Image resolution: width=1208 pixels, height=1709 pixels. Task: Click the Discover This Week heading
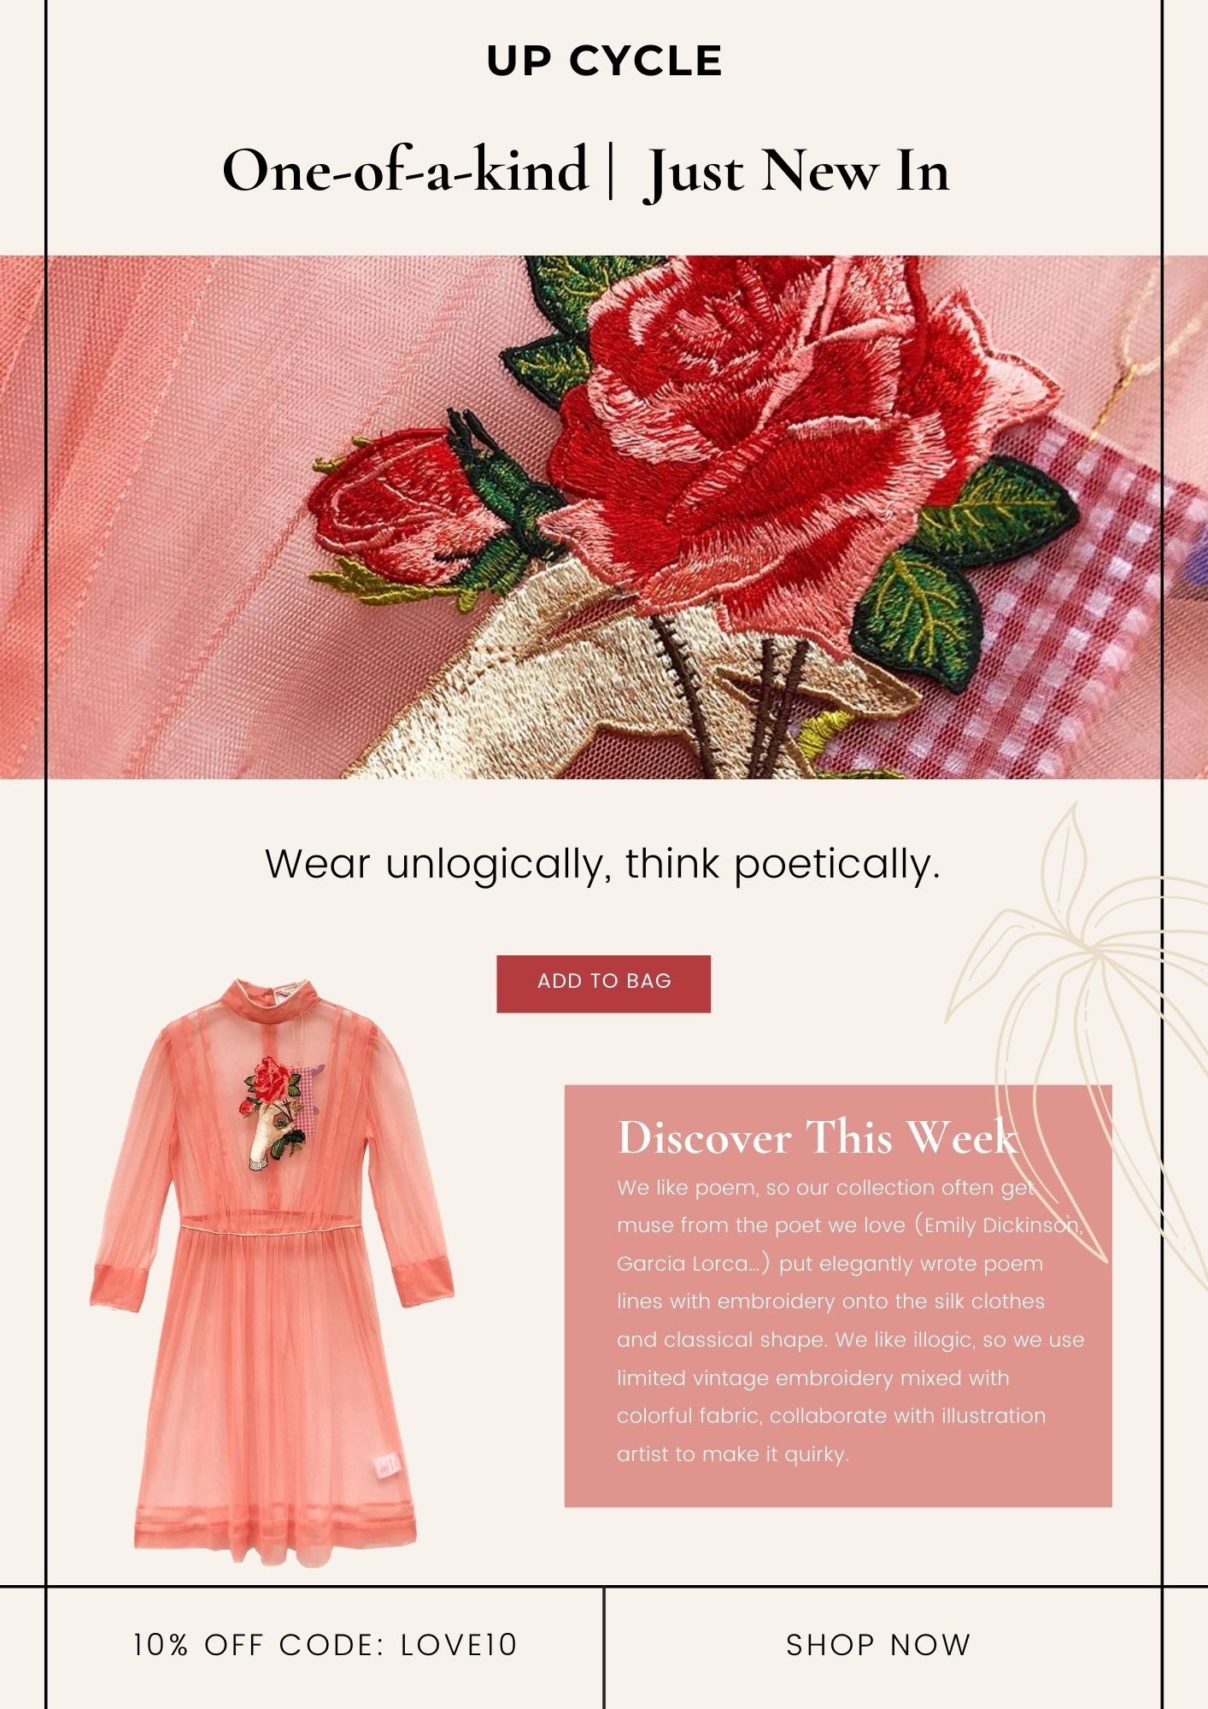(x=818, y=1137)
